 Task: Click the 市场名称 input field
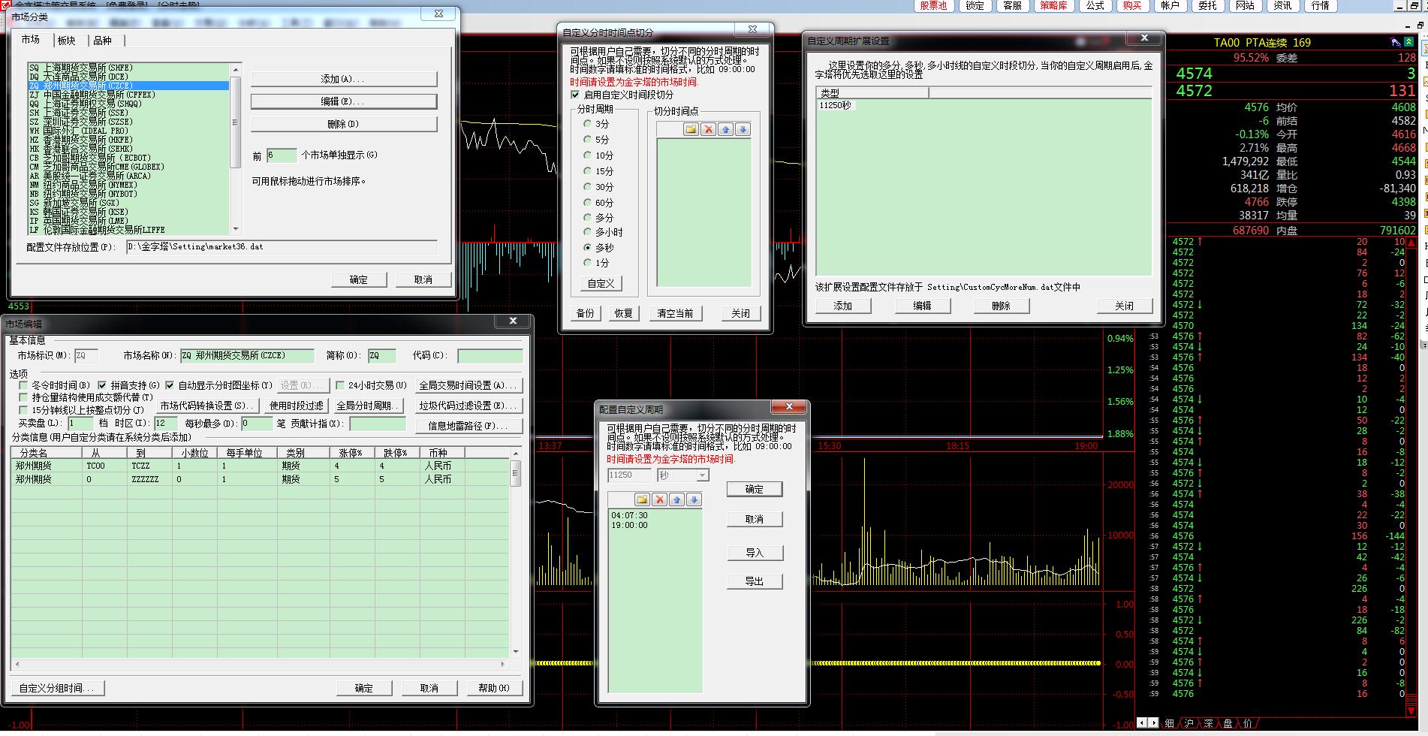246,356
